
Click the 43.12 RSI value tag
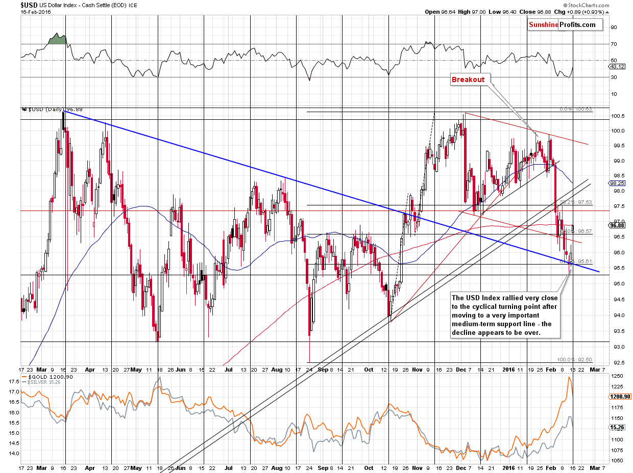(617, 67)
